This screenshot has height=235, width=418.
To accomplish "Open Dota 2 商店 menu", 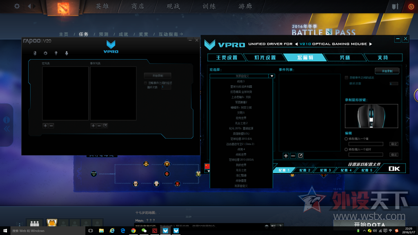I will pyautogui.click(x=138, y=7).
